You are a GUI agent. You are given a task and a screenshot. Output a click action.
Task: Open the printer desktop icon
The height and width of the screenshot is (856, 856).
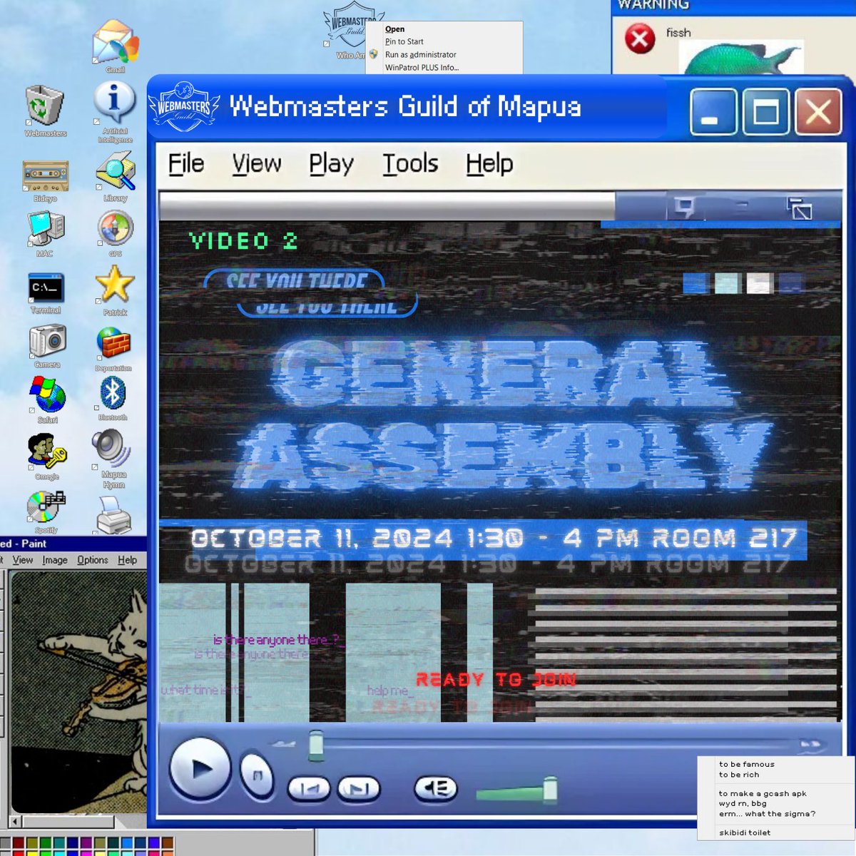tap(113, 515)
